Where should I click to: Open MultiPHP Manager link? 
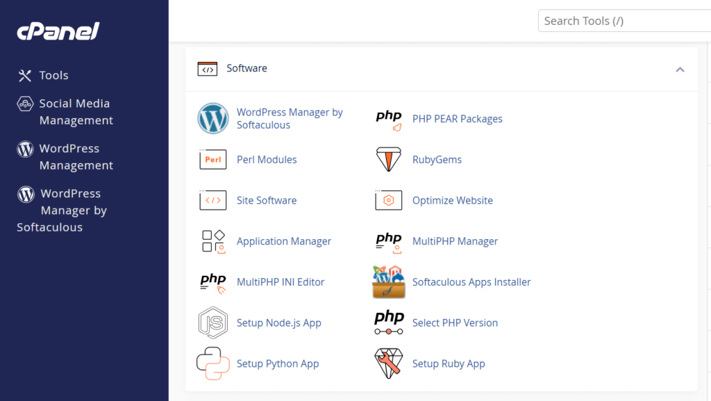(x=455, y=241)
